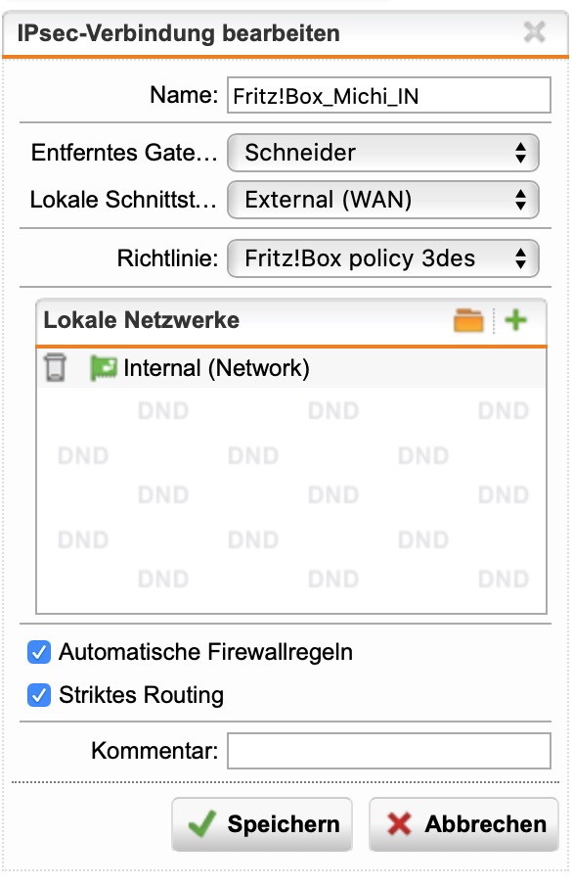This screenshot has height=885, width=573.
Task: Click empty DND drop area in networks list
Action: (291, 499)
